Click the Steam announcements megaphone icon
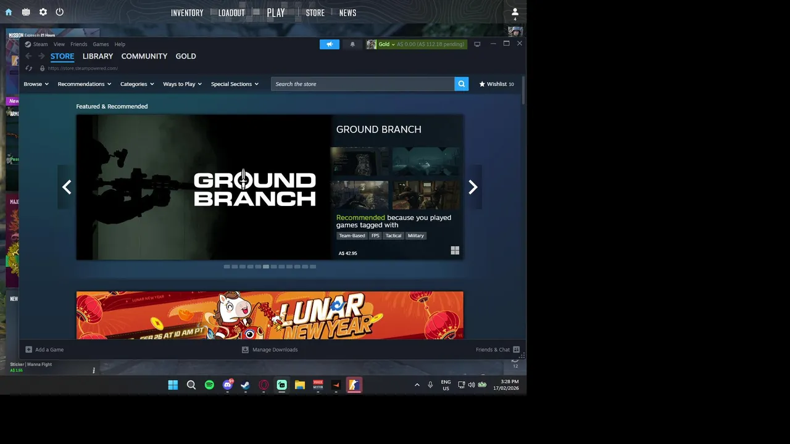The image size is (790, 444). coord(330,44)
